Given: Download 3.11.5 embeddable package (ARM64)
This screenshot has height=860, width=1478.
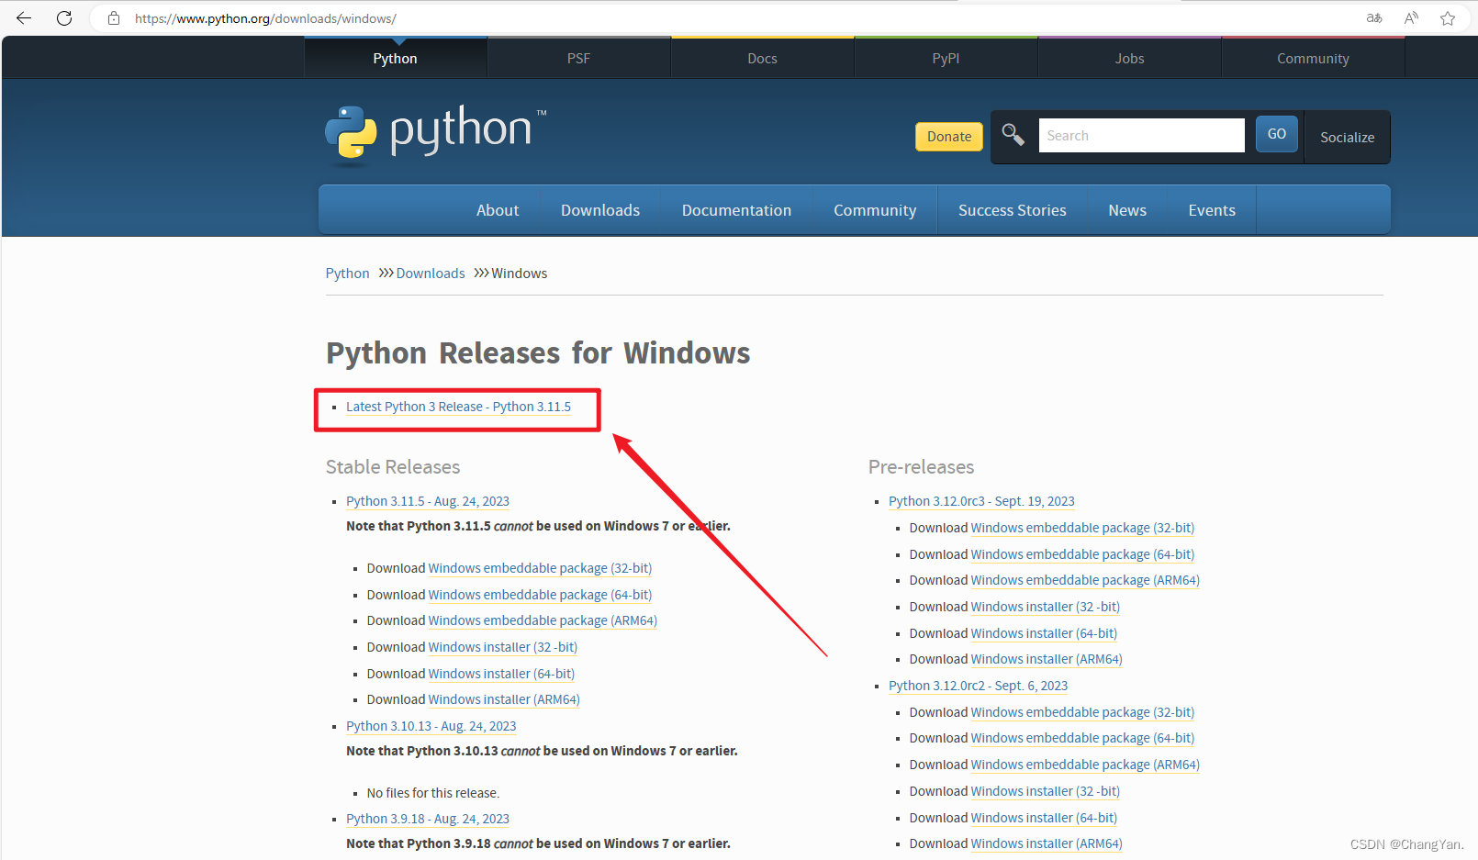Looking at the screenshot, I should (543, 620).
